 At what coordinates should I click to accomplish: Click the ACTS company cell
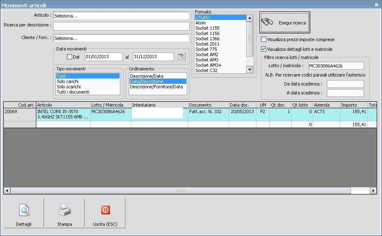point(327,114)
